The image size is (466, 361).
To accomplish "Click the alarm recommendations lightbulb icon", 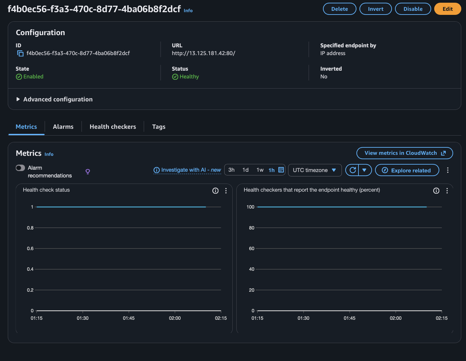I will pyautogui.click(x=88, y=172).
